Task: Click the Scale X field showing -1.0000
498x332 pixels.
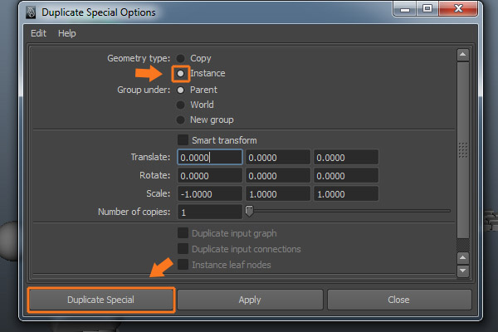Action: 209,193
